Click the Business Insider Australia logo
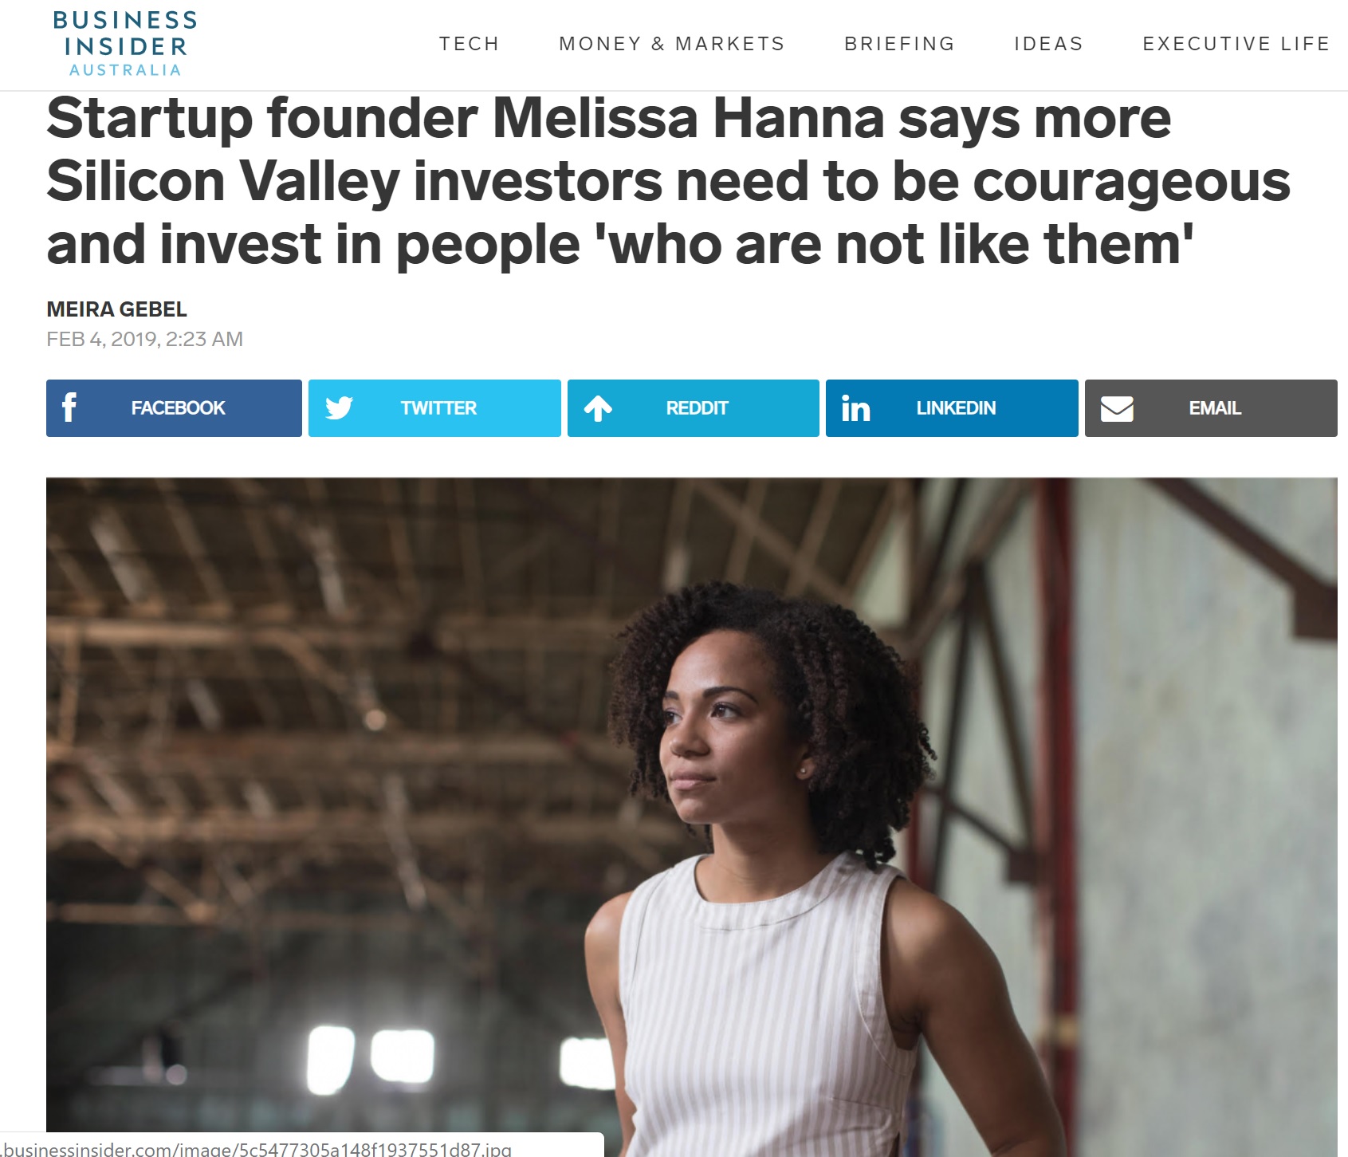 [x=125, y=44]
